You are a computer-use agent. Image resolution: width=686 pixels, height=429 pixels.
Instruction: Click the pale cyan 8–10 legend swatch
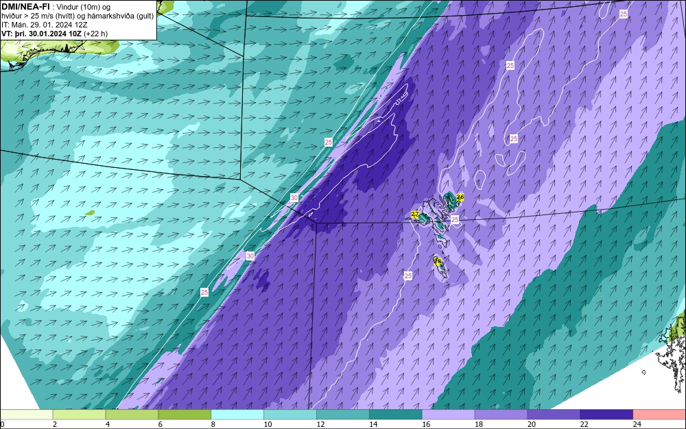pos(237,415)
